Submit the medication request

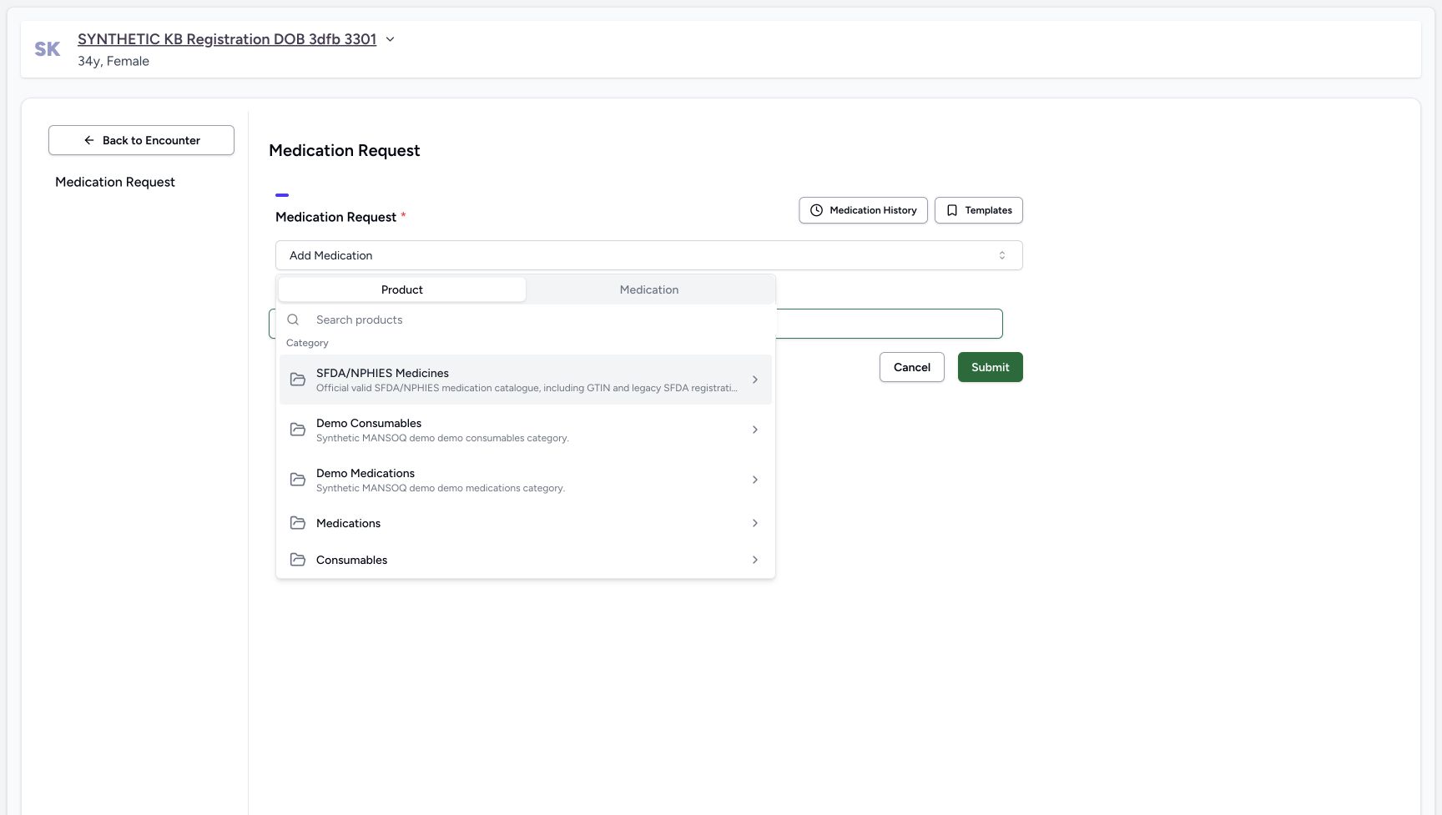coord(991,367)
